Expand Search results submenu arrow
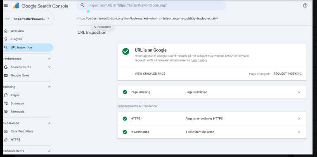 click(x=50, y=67)
